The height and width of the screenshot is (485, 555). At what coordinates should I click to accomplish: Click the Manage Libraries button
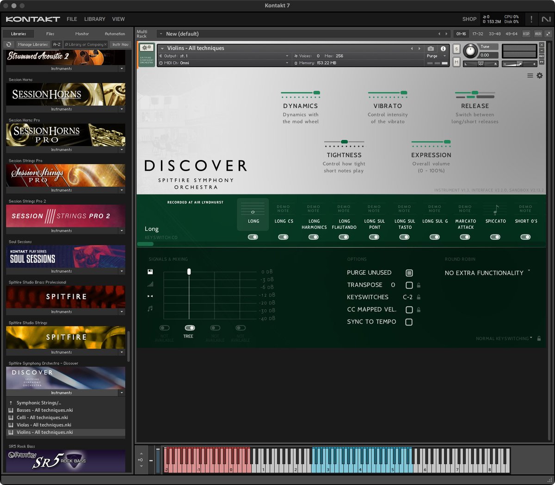click(x=33, y=44)
